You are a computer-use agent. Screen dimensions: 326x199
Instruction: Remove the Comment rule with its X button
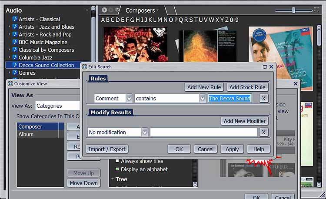pyautogui.click(x=263, y=99)
